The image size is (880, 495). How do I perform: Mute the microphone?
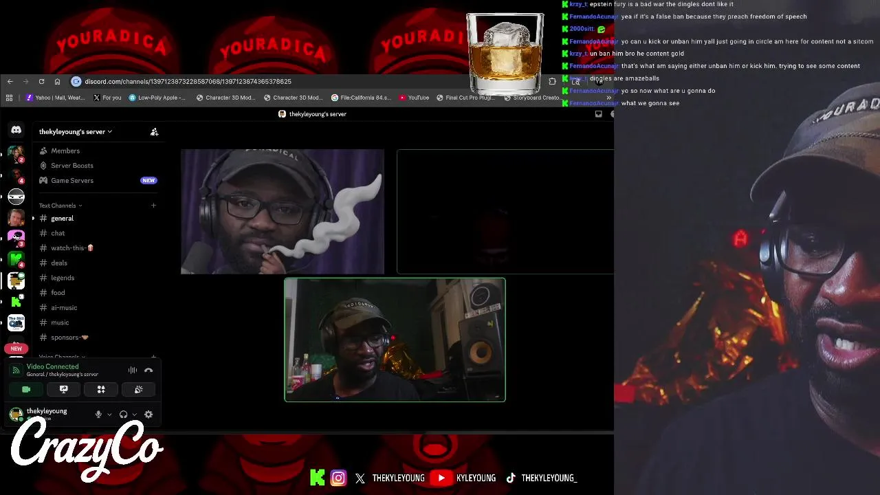pos(98,415)
